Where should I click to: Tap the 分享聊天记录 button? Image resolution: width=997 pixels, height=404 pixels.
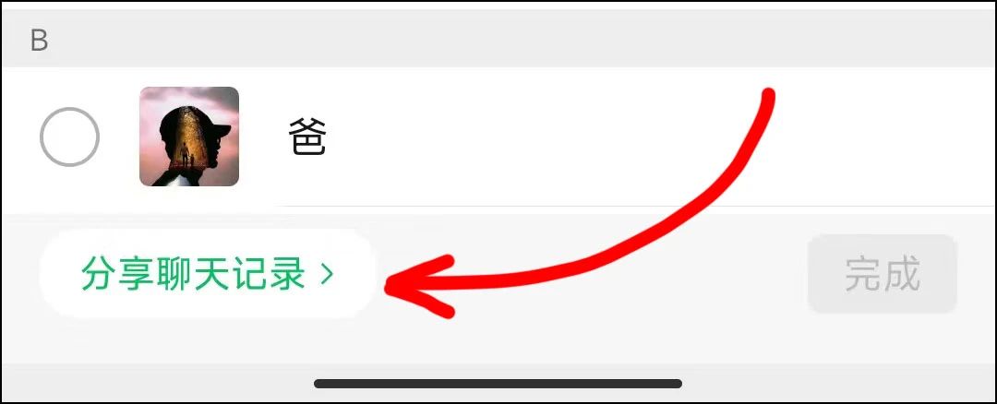[208, 274]
